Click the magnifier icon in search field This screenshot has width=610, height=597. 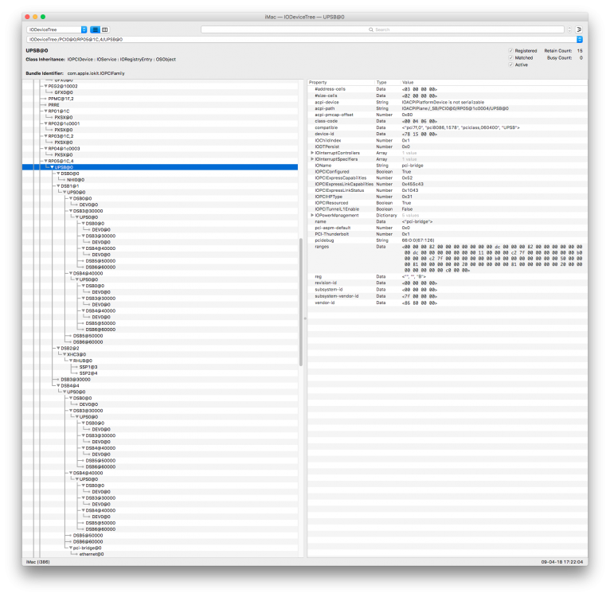click(x=371, y=29)
